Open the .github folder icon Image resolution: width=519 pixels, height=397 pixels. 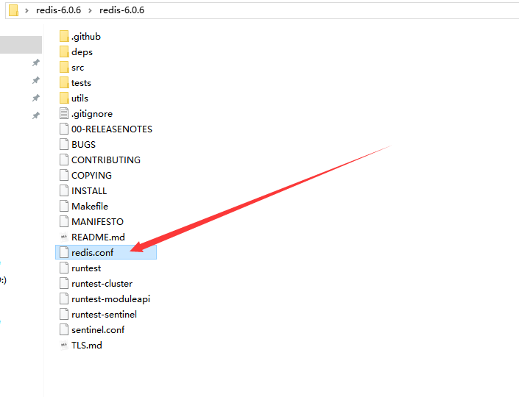click(x=64, y=36)
